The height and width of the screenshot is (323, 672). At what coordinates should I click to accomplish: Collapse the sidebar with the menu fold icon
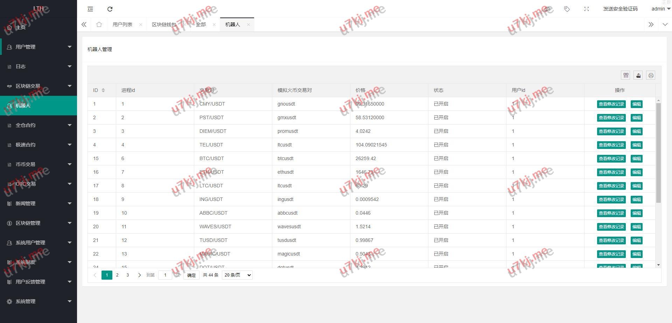(x=90, y=9)
